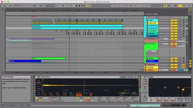Toggle the MIDI Arrangement Overdub plus icon
Image resolution: width=193 pixels, height=108 pixels.
82,6
